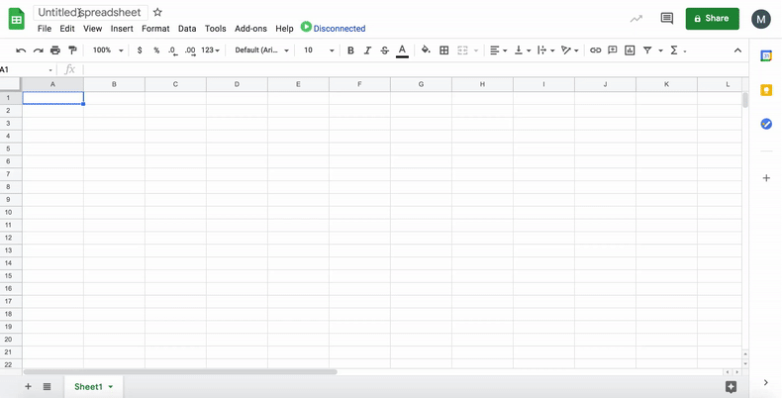The height and width of the screenshot is (398, 782).
Task: Click the insert link icon
Action: (595, 50)
